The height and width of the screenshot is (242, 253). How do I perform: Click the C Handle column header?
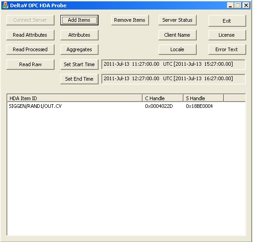(163, 98)
